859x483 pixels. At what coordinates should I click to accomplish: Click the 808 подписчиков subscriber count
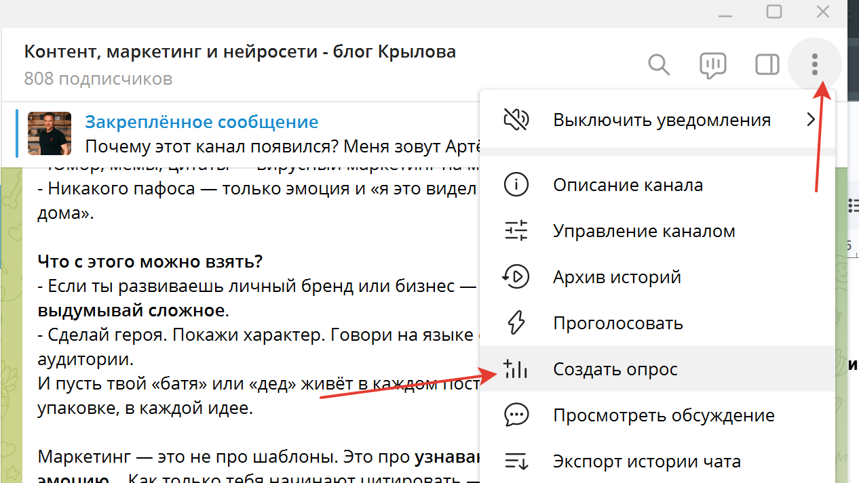pyautogui.click(x=98, y=79)
